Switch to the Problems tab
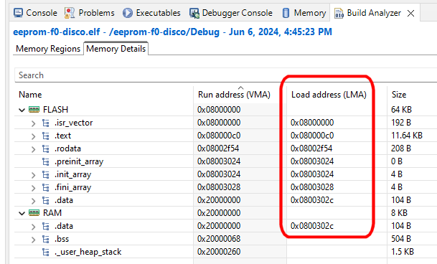The height and width of the screenshot is (264, 437). coord(90,13)
